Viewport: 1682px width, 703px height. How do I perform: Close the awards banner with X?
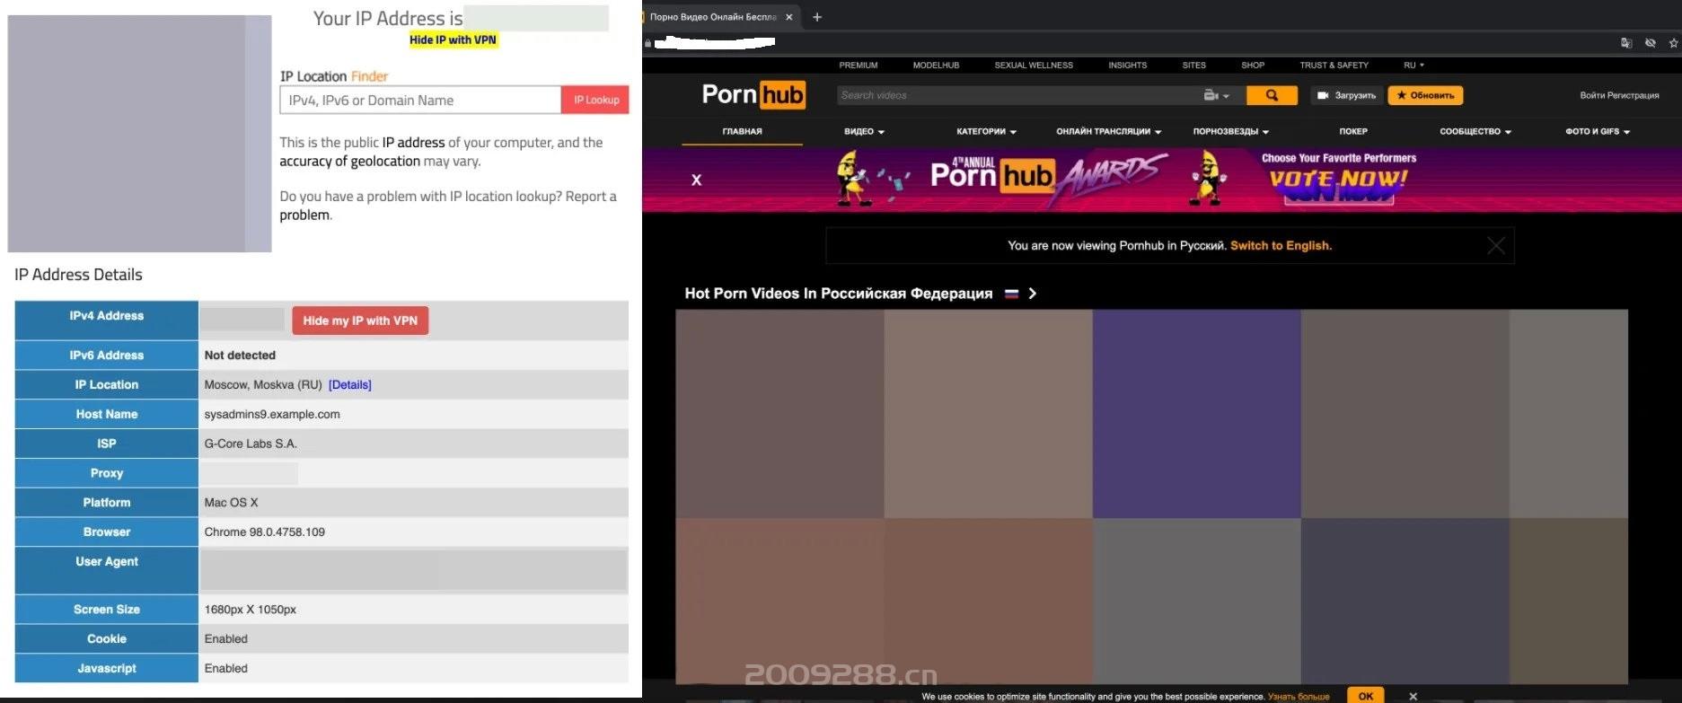coord(696,180)
